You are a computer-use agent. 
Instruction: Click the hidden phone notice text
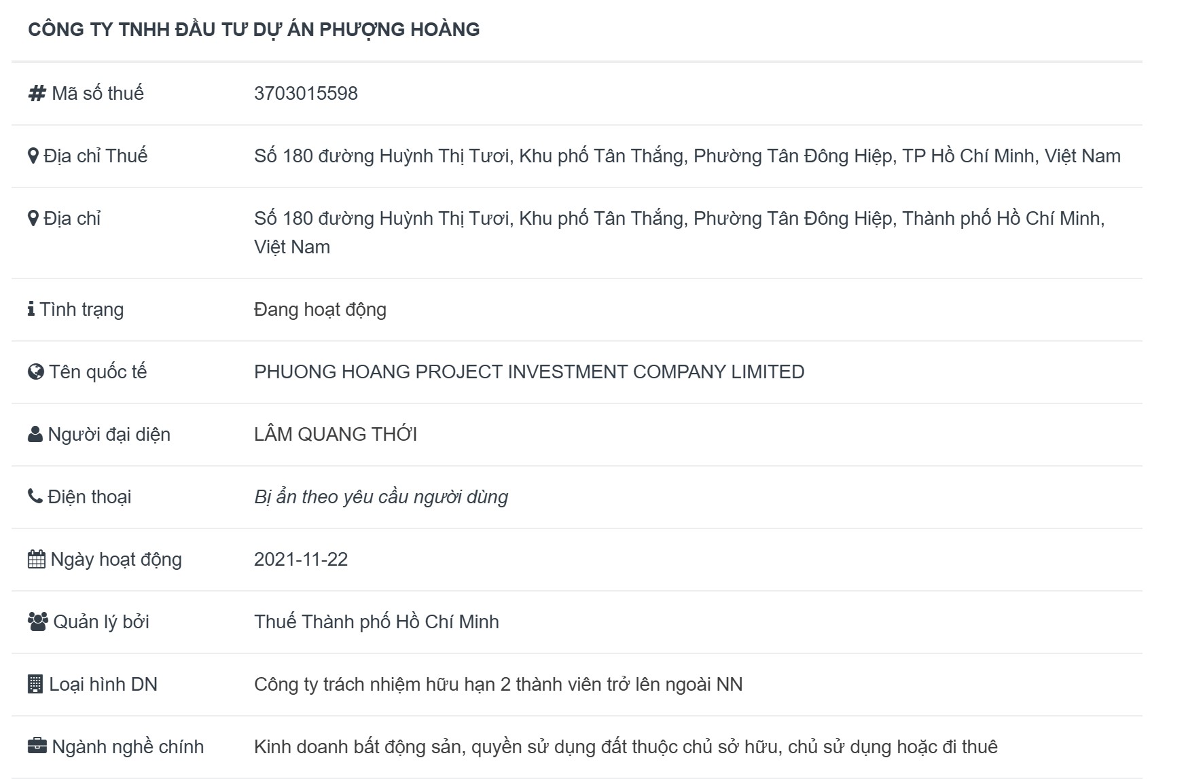pos(380,497)
